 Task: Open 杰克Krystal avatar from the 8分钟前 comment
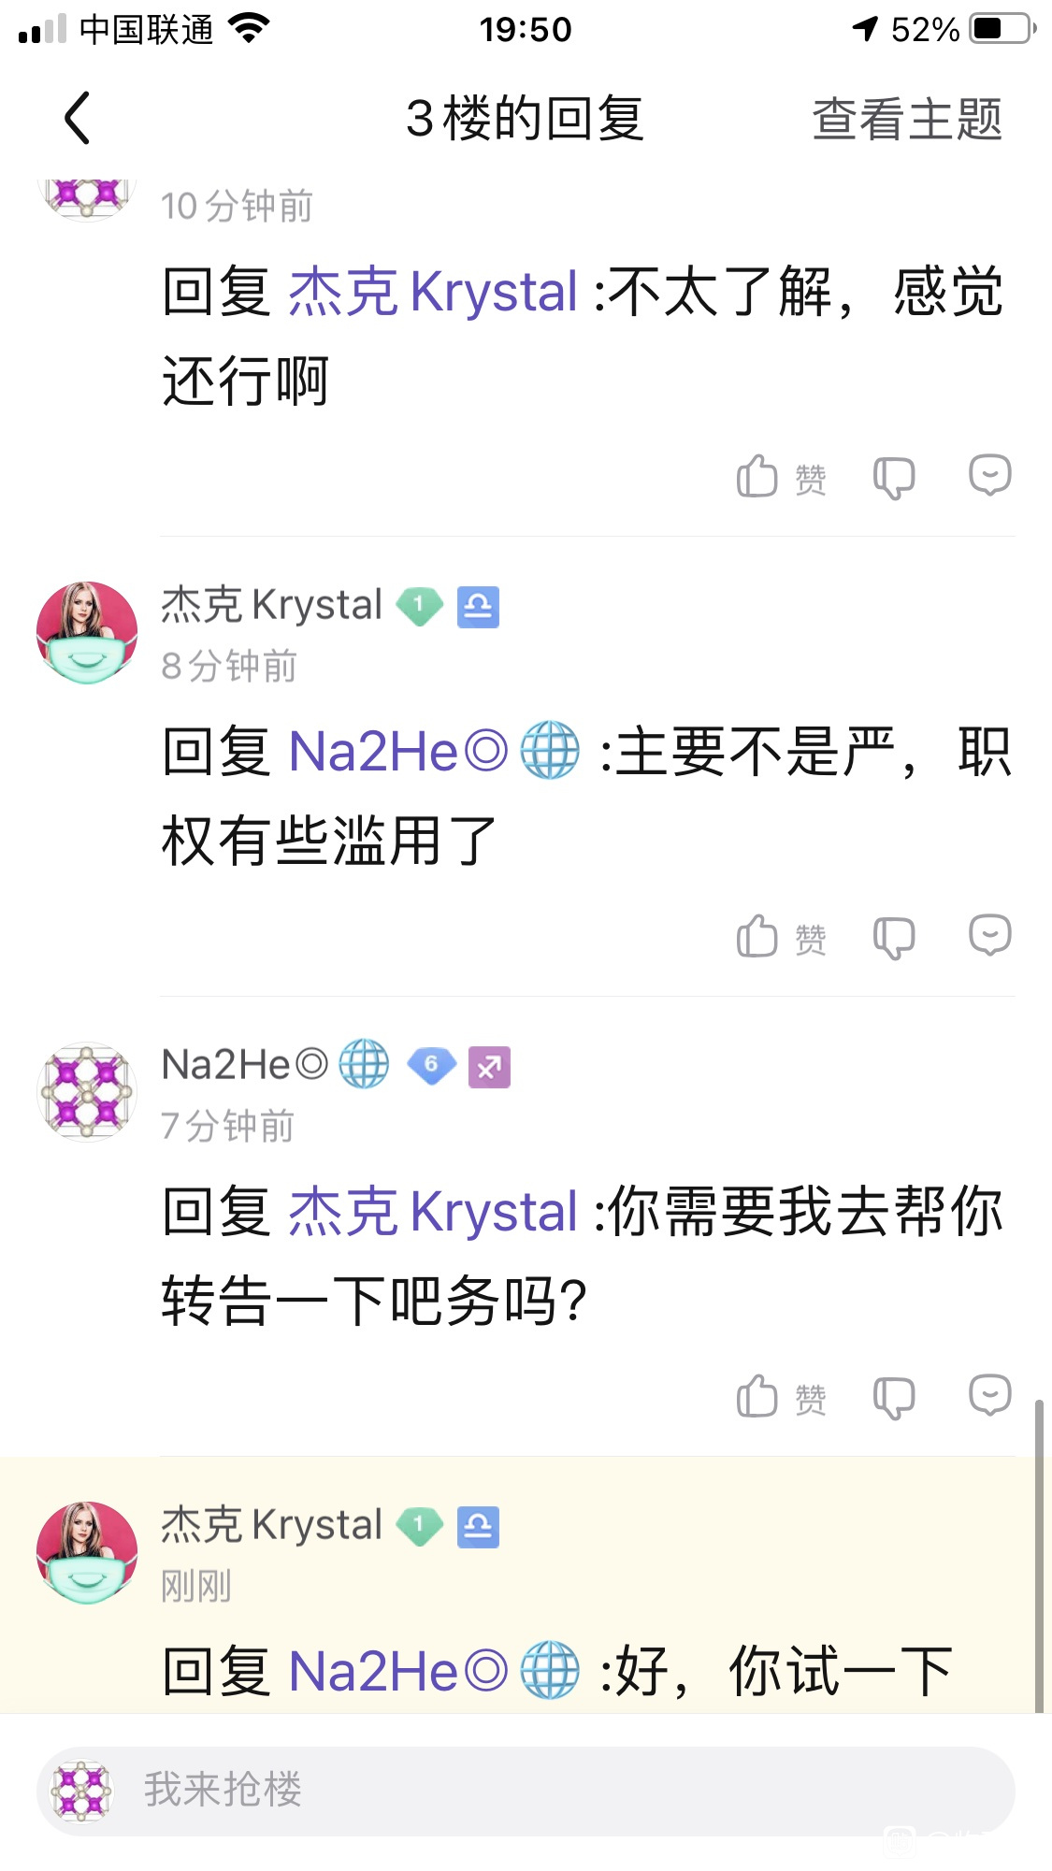pos(87,632)
